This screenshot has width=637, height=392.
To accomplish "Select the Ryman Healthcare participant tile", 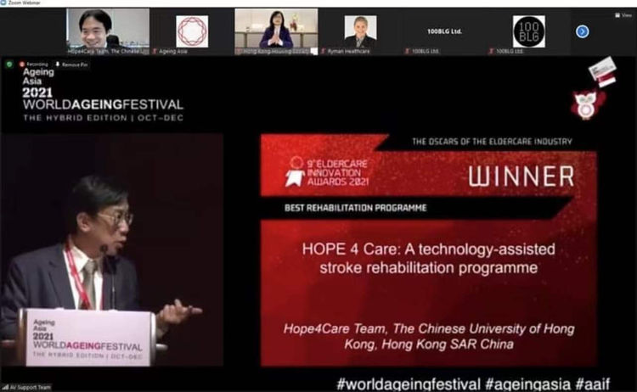I will (x=361, y=31).
